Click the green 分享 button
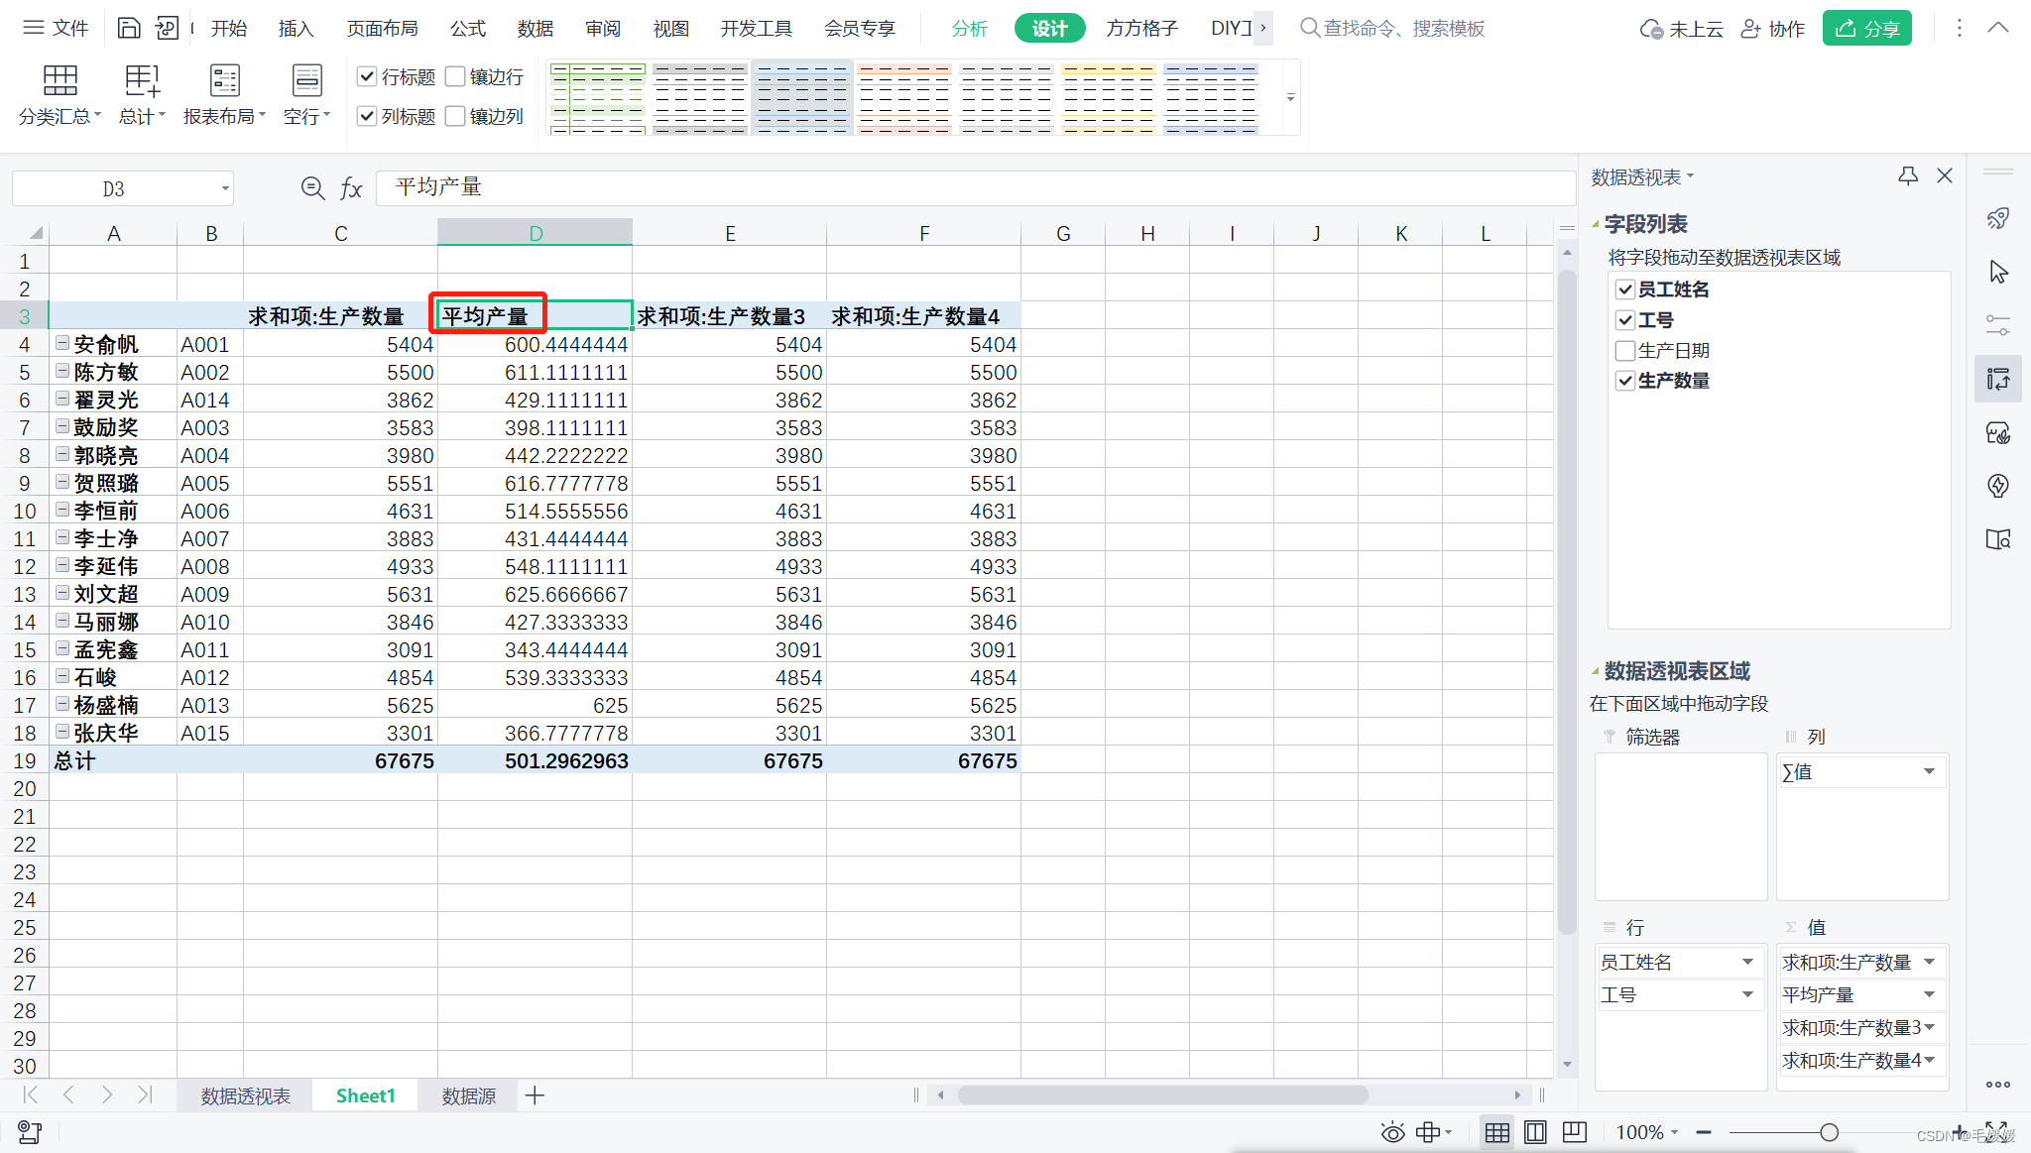Viewport: 2031px width, 1153px height. (1866, 29)
